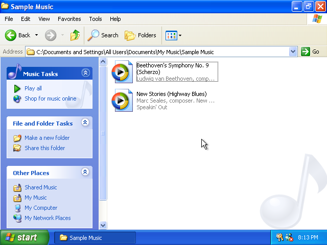Click the green Back arrow icon
Image resolution: width=327 pixels, height=245 pixels.
tap(10, 35)
